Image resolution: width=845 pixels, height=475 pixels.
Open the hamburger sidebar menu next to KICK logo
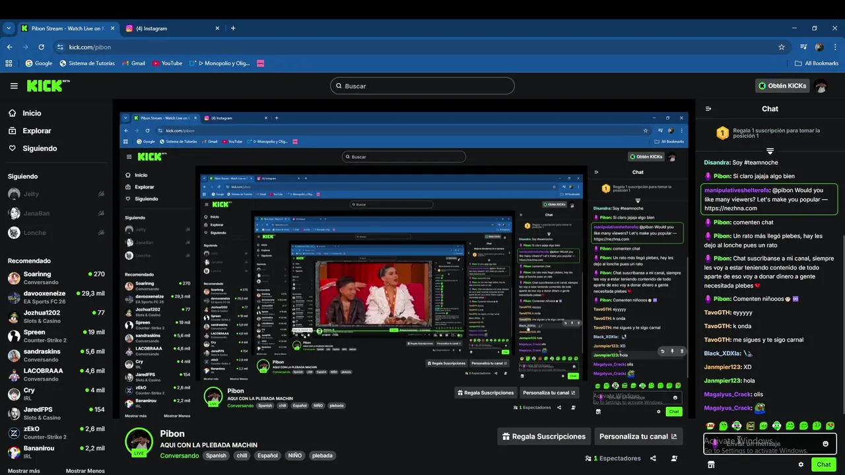[x=14, y=86]
